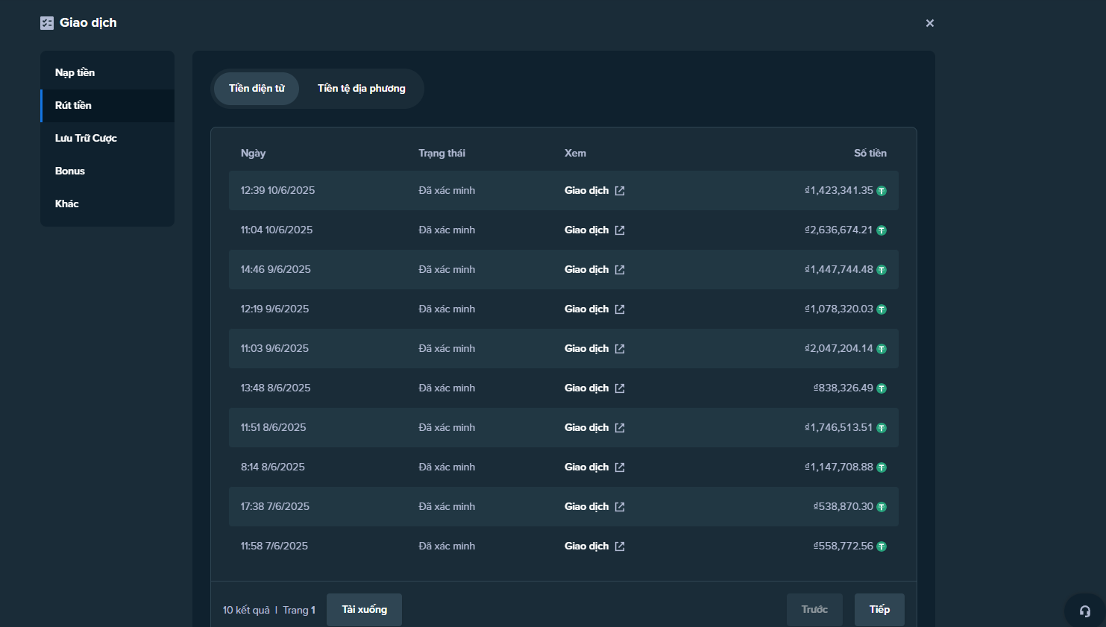
Task: Click Tether coin icon beside 1,078,320.03 amount
Action: coord(882,309)
